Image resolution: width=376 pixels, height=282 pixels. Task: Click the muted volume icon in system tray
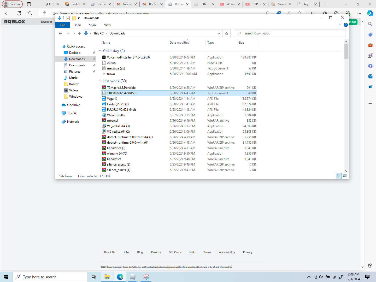click(x=321, y=277)
